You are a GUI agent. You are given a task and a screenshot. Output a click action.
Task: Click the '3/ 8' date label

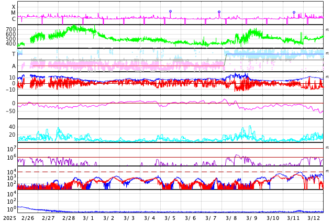click(x=231, y=218)
